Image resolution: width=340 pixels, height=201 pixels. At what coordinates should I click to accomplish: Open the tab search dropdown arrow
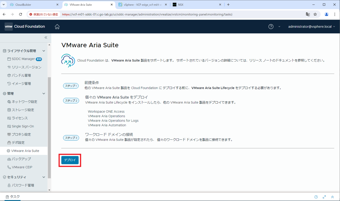click(x=4, y=5)
